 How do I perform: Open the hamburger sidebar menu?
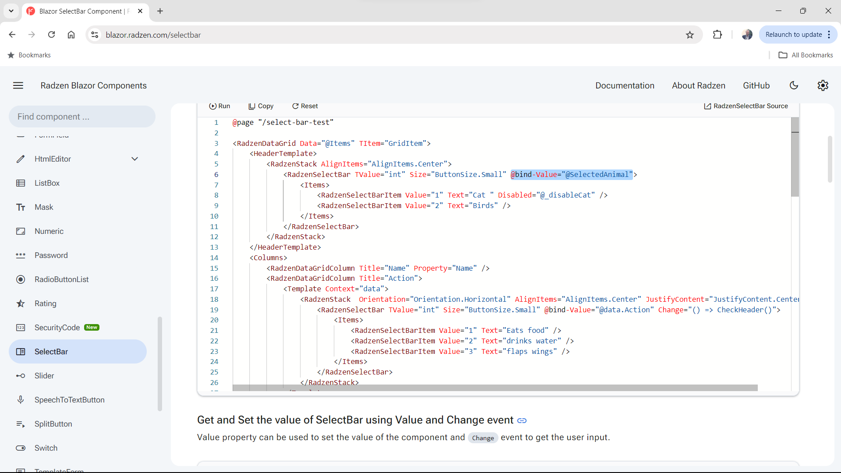(x=18, y=85)
